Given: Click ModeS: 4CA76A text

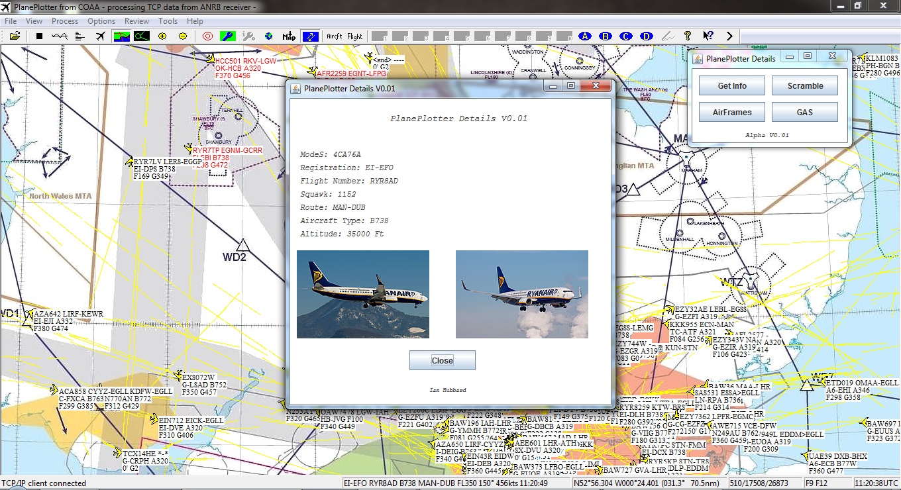Looking at the screenshot, I should point(331,154).
